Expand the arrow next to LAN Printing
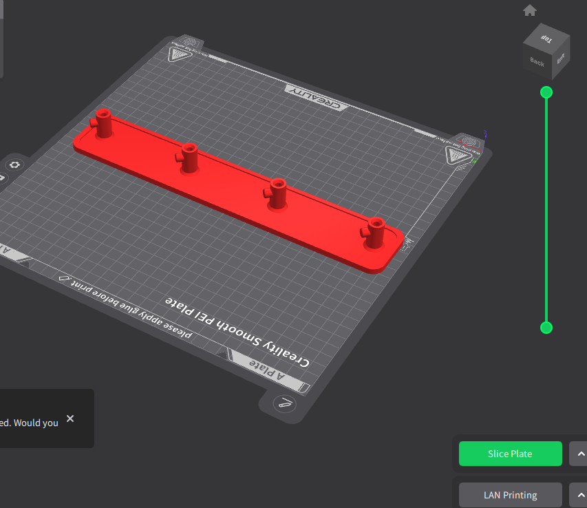Image resolution: width=587 pixels, height=508 pixels. (x=579, y=495)
